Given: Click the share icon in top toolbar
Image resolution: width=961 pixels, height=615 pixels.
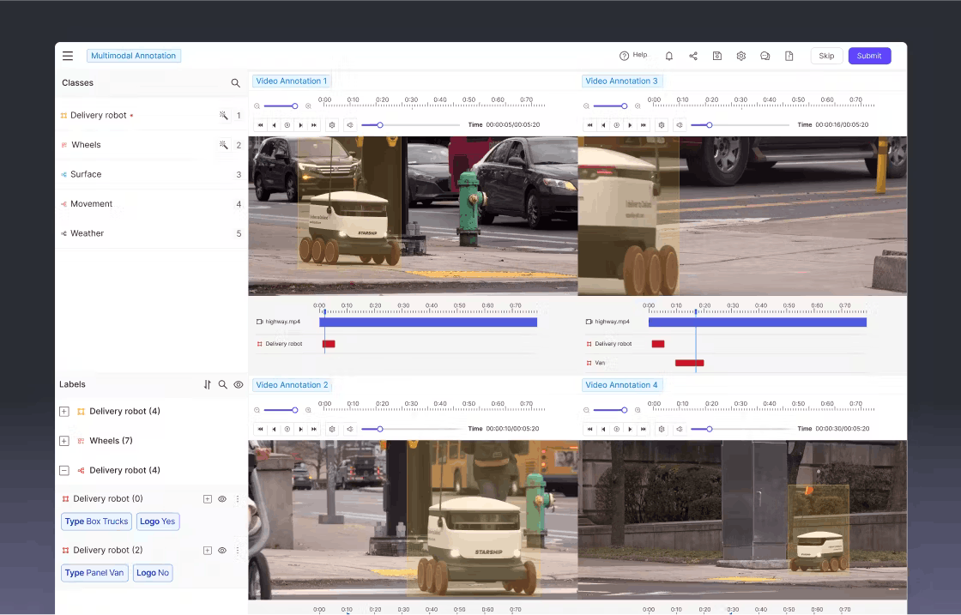Looking at the screenshot, I should pyautogui.click(x=693, y=55).
